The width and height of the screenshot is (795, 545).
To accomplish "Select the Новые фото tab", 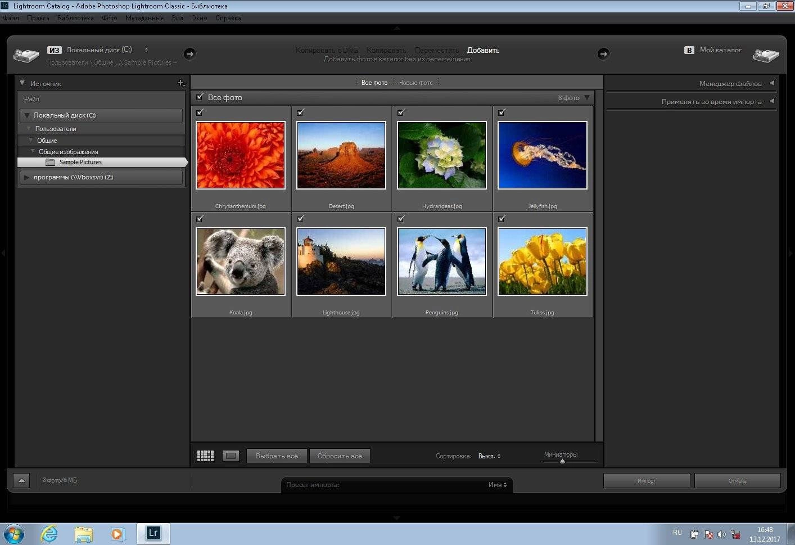I will [x=416, y=83].
